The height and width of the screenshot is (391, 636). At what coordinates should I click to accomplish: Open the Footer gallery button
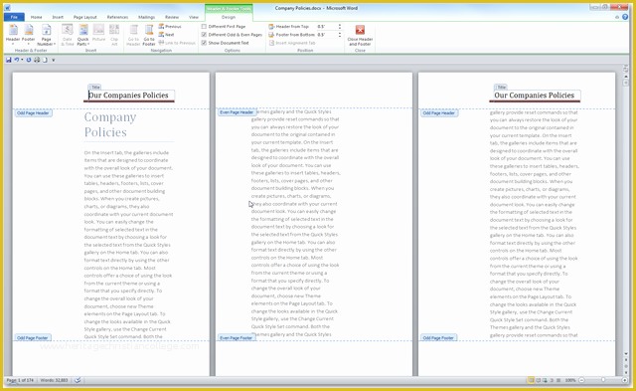pyautogui.click(x=29, y=35)
